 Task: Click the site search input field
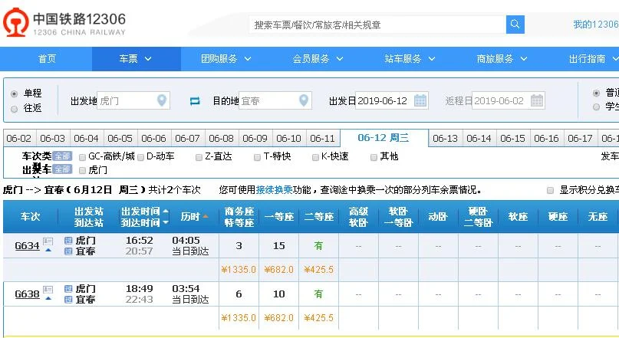click(x=377, y=25)
